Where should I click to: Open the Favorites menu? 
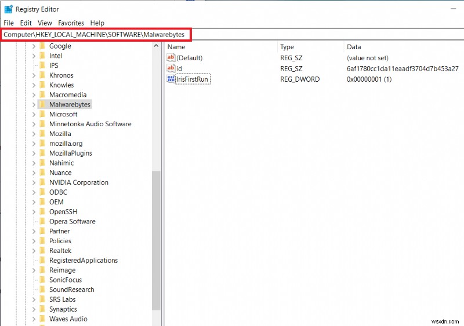coord(71,23)
